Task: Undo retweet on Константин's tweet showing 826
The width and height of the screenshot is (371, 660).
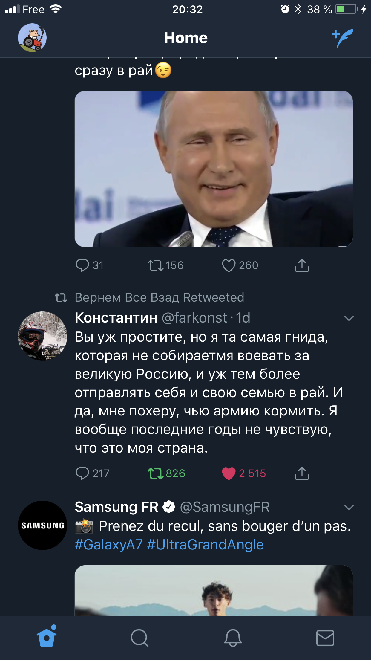Action: coord(156,473)
